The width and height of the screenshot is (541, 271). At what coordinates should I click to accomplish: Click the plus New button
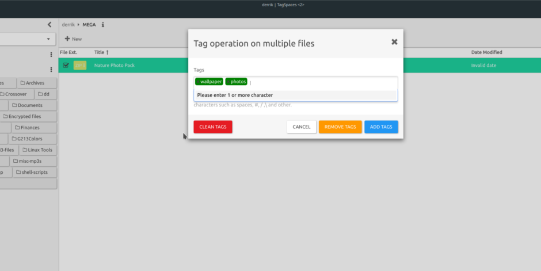[x=73, y=39]
